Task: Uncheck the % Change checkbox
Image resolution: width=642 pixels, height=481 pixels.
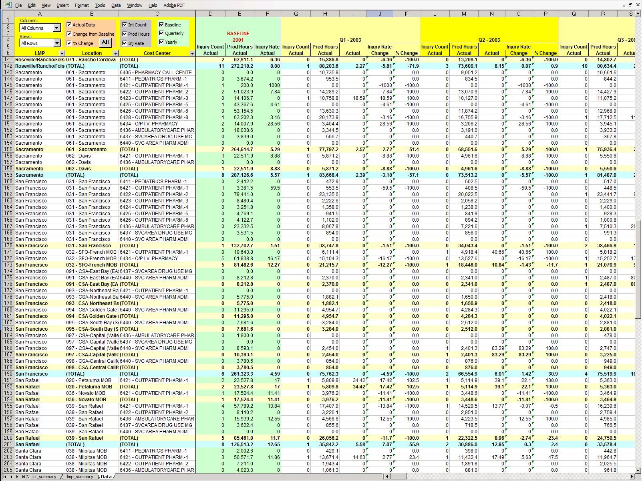Action: pyautogui.click(x=69, y=43)
